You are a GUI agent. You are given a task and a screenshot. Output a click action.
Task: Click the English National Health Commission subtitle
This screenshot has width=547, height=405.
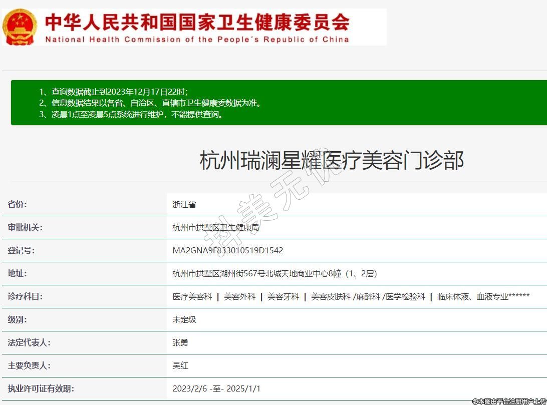[197, 40]
